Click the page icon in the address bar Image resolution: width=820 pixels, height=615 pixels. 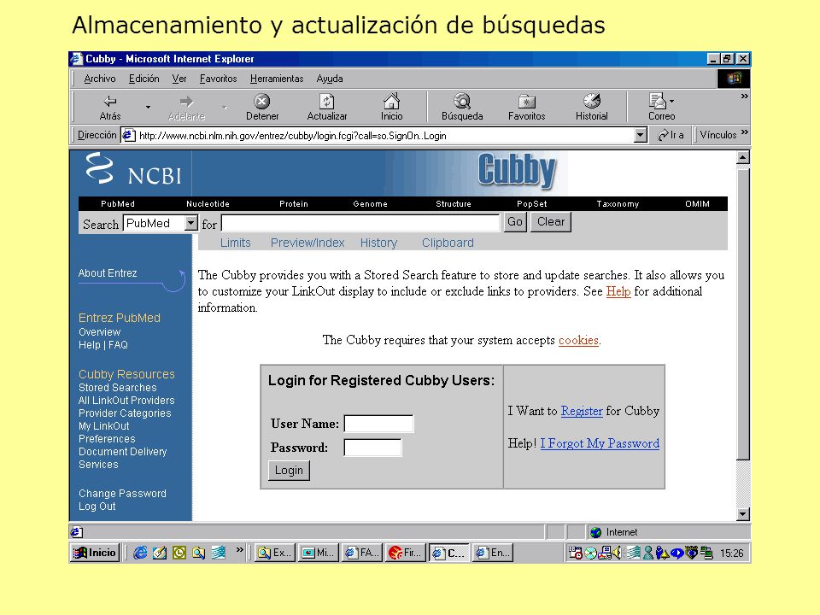(x=128, y=136)
